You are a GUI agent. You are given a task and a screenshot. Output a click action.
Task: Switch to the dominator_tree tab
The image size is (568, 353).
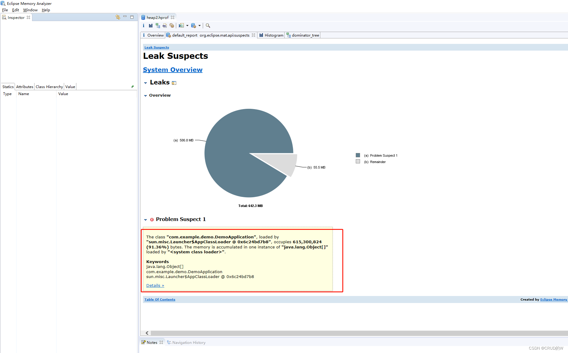click(303, 35)
